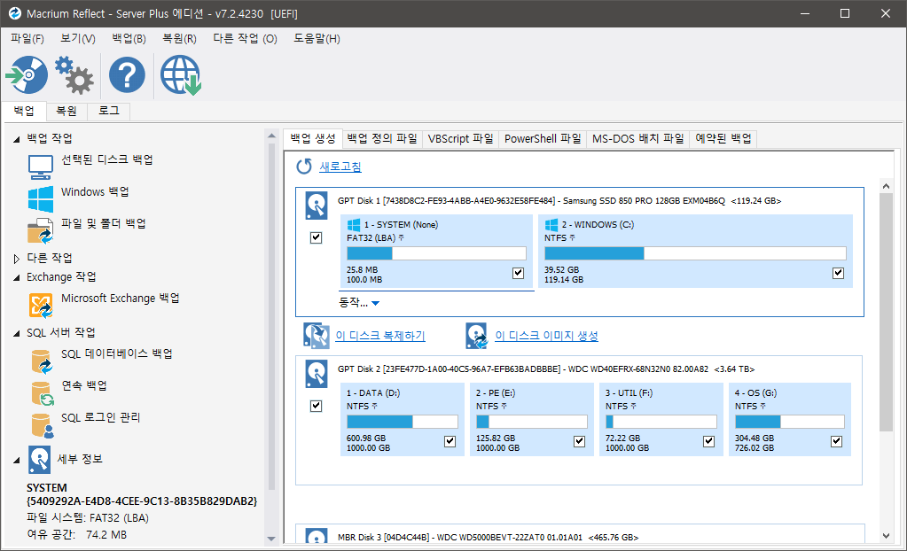Viewport: 907px width, 551px height.
Task: Toggle the GPT Disk 2 whole-disk checkbox
Action: click(x=316, y=406)
